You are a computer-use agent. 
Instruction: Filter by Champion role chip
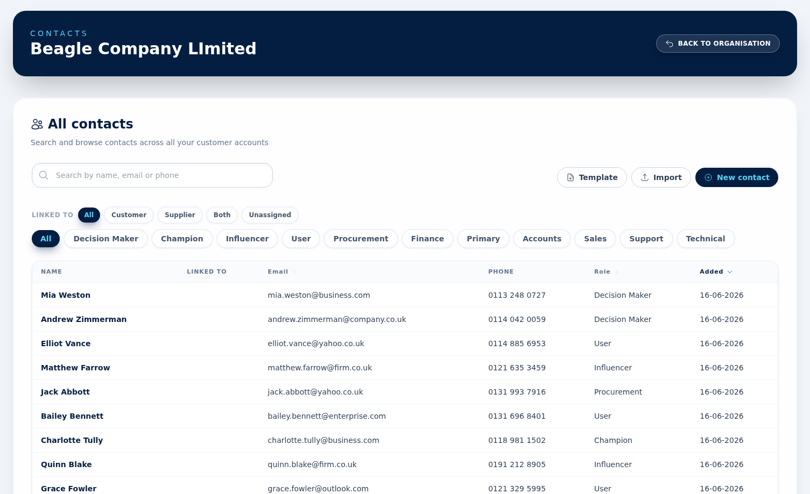point(182,239)
